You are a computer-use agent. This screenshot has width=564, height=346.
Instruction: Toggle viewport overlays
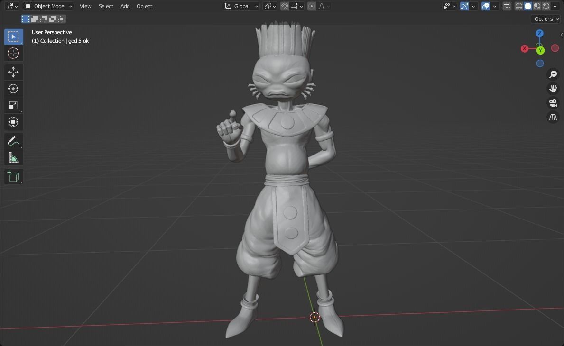pos(486,6)
